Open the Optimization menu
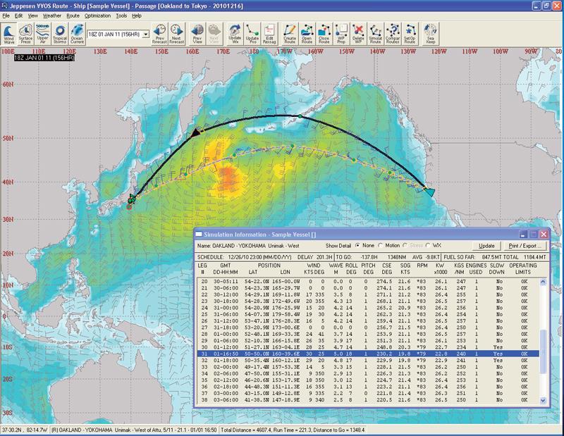 pos(97,15)
